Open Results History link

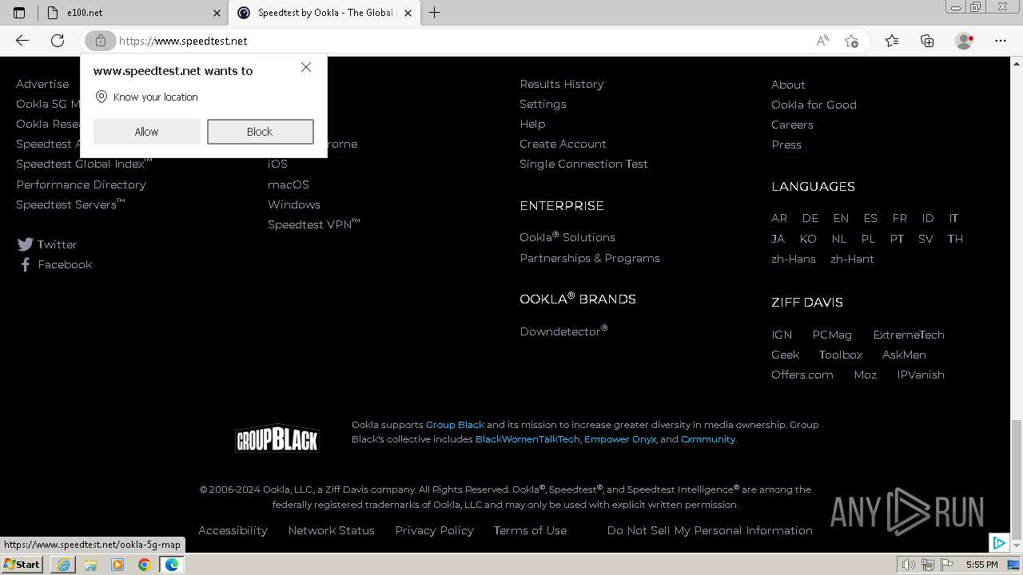(x=562, y=84)
